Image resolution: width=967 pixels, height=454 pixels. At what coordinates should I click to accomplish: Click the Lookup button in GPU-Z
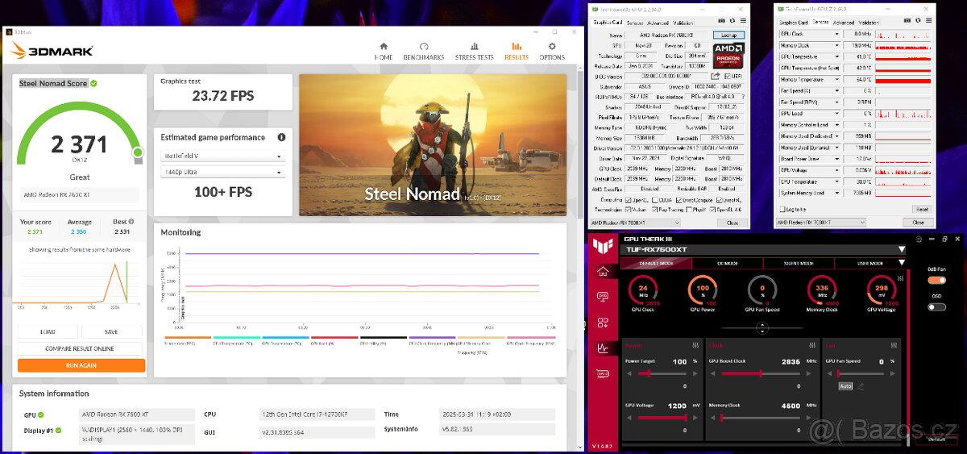[x=728, y=35]
